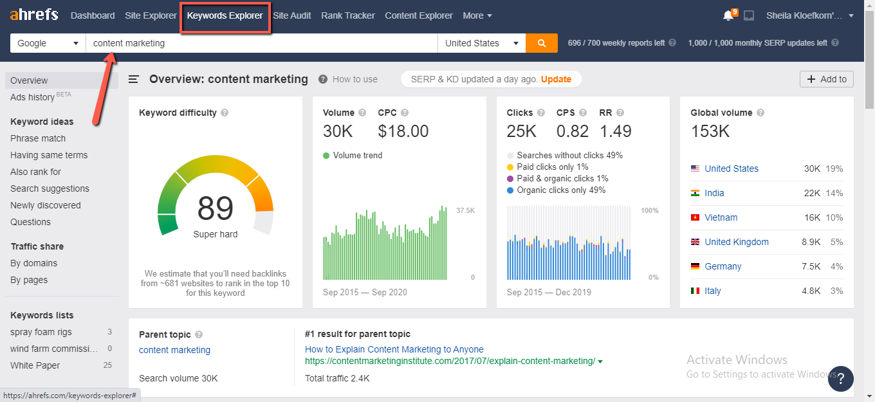Open Content Explorer
875x402 pixels.
click(419, 15)
